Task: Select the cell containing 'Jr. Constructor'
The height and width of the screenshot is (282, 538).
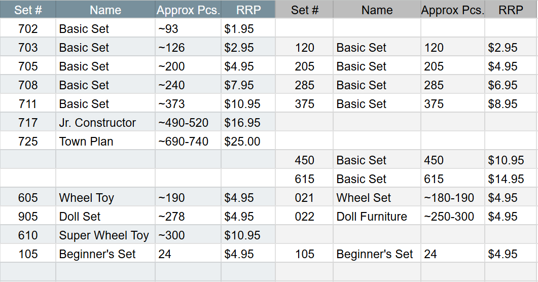Action: coord(105,123)
